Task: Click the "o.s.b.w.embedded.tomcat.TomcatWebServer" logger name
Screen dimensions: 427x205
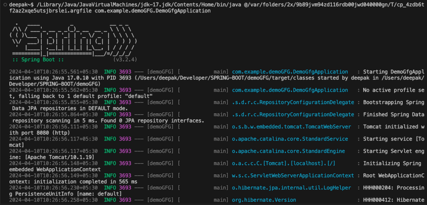Action: point(291,127)
